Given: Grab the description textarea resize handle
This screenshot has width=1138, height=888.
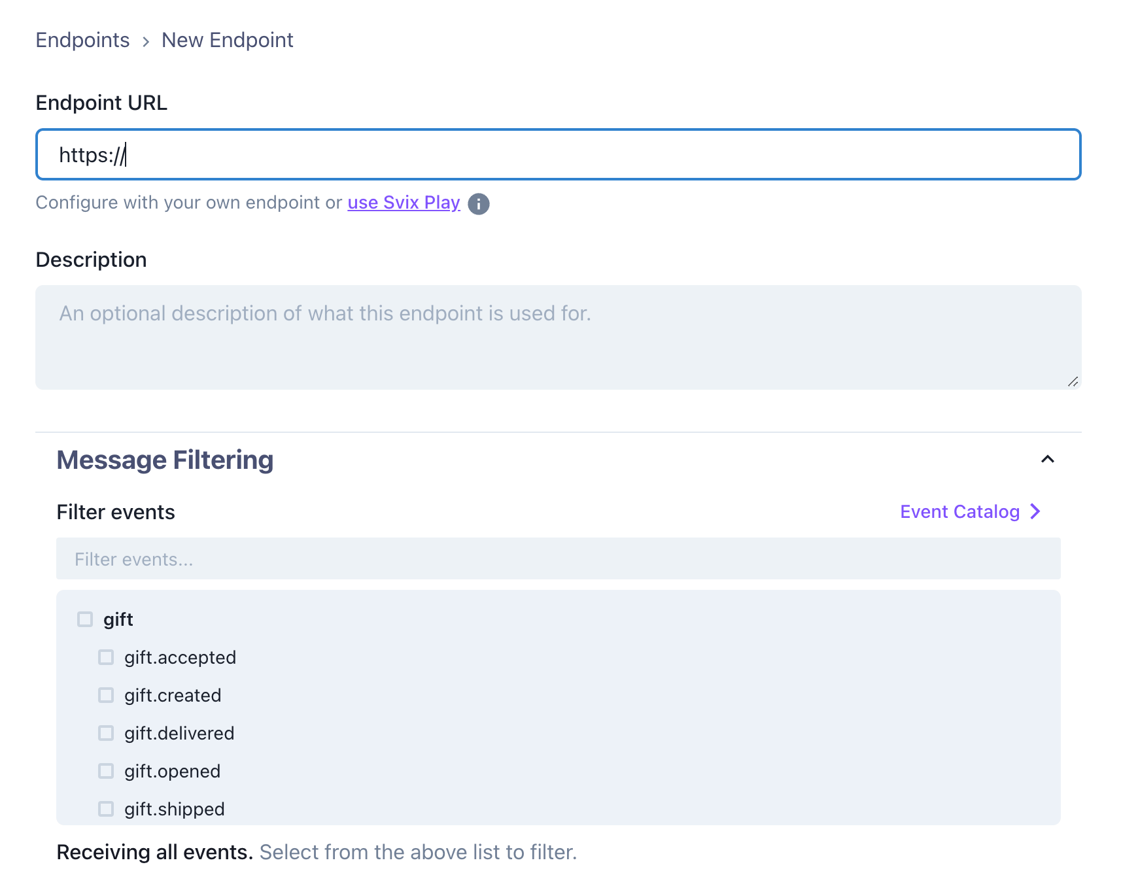Looking at the screenshot, I should [x=1073, y=381].
